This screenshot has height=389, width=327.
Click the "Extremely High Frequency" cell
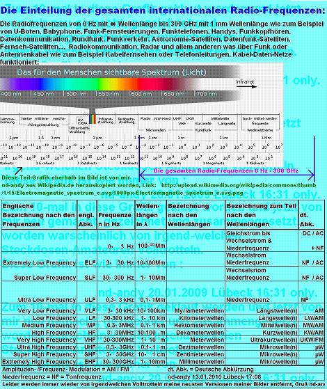click(x=39, y=362)
